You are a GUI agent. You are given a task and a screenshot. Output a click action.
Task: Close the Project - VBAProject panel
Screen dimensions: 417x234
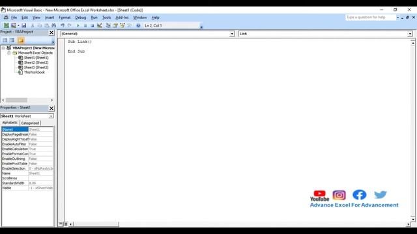(x=51, y=32)
